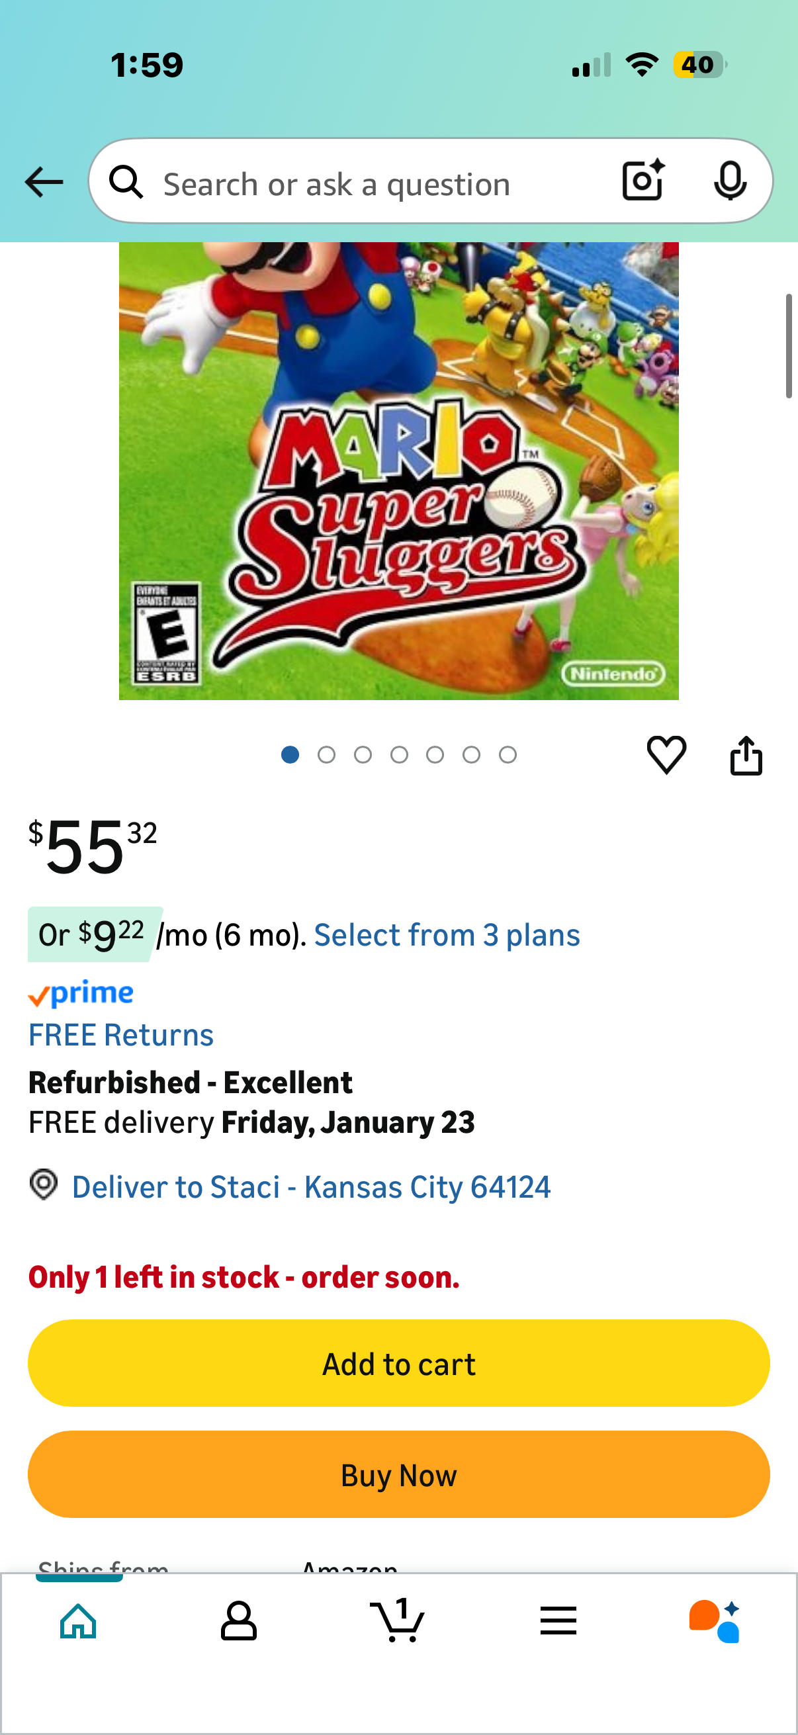Screen dimensions: 798x1735
Task: Open Amazon Lens camera search
Action: point(641,181)
